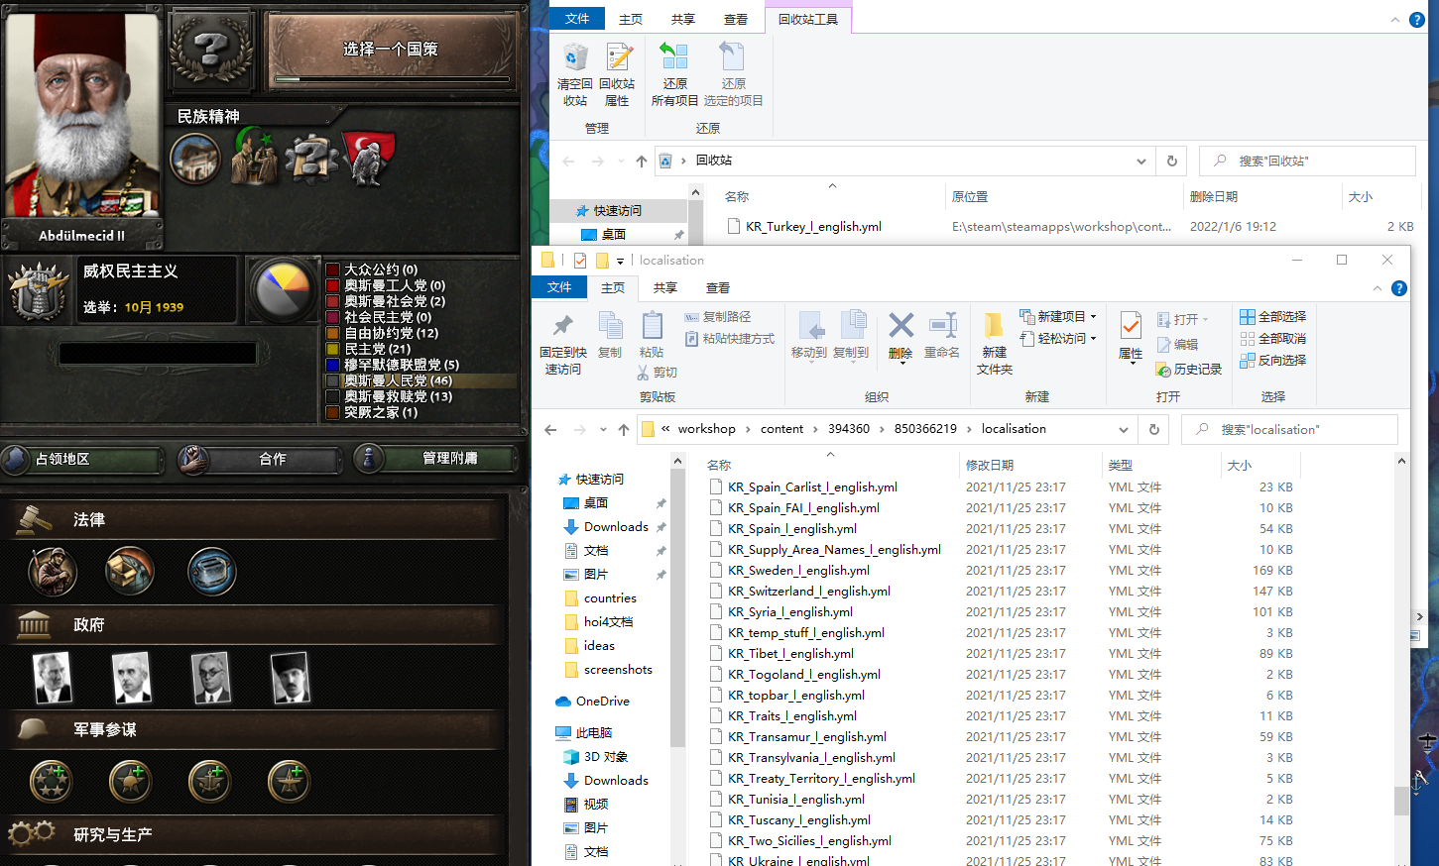Open 共享 tab in localisation window
The height and width of the screenshot is (866, 1439).
(x=664, y=287)
